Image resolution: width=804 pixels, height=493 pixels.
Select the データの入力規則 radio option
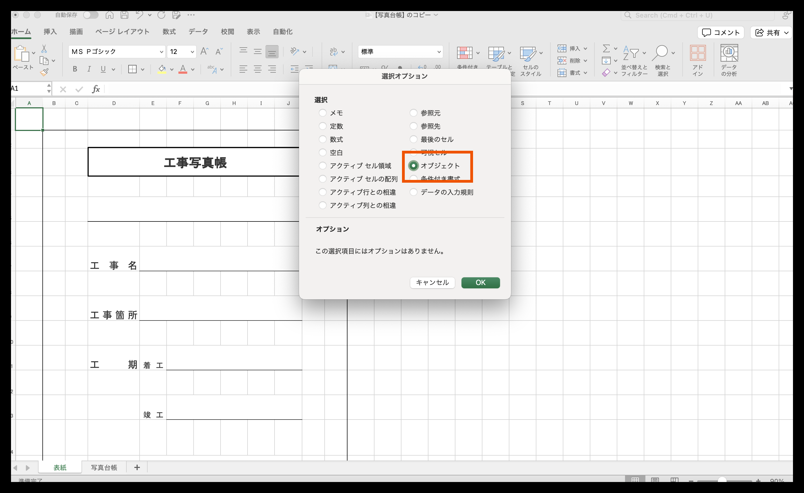(x=413, y=192)
